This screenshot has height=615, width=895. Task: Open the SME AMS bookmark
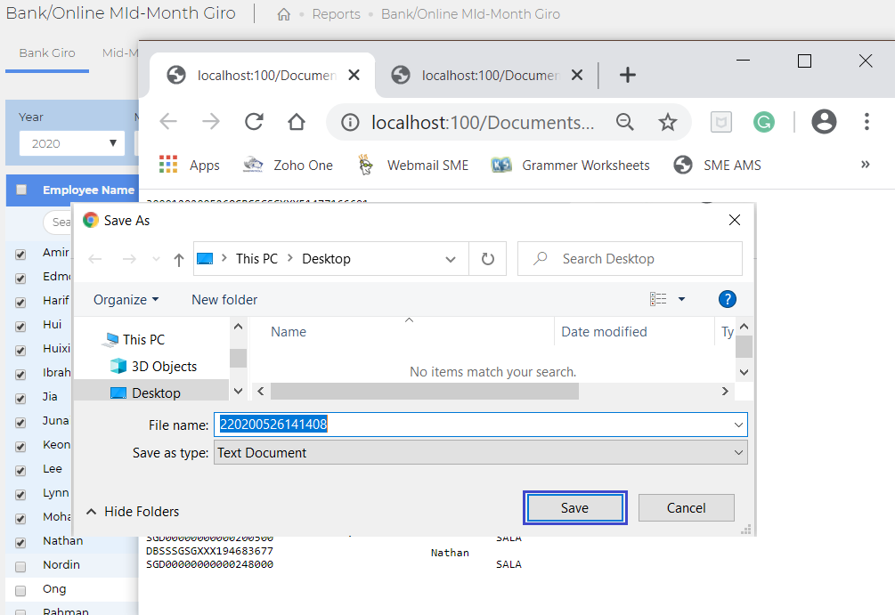(717, 165)
